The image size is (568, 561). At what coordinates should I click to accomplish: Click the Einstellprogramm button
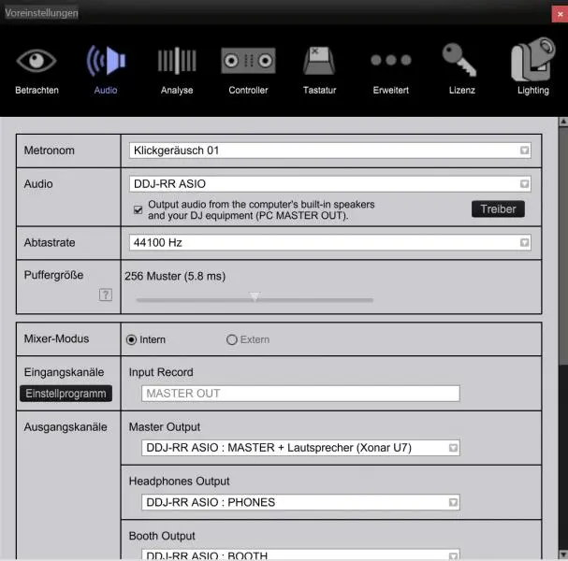coord(66,394)
